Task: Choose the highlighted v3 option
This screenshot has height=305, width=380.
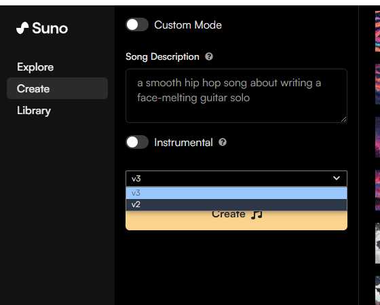Action: click(x=236, y=193)
